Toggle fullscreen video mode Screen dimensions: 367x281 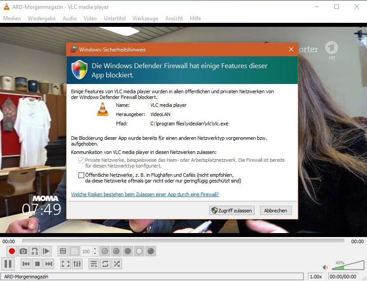[x=66, y=264]
